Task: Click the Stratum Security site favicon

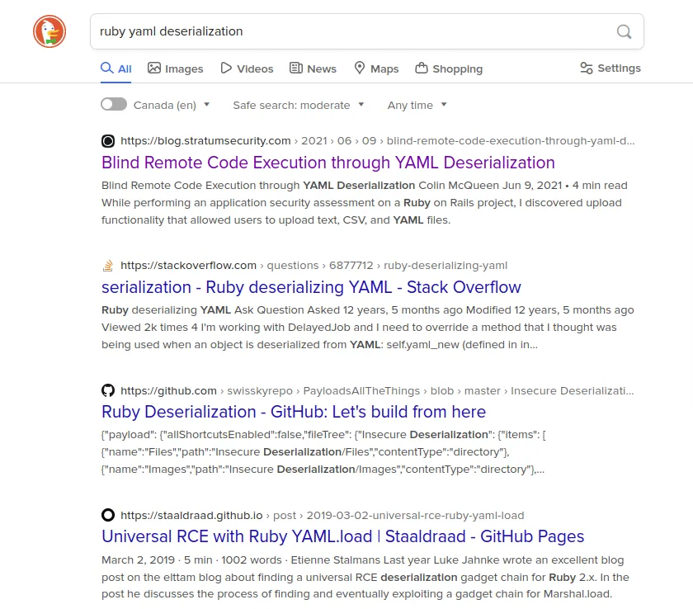Action: point(107,140)
